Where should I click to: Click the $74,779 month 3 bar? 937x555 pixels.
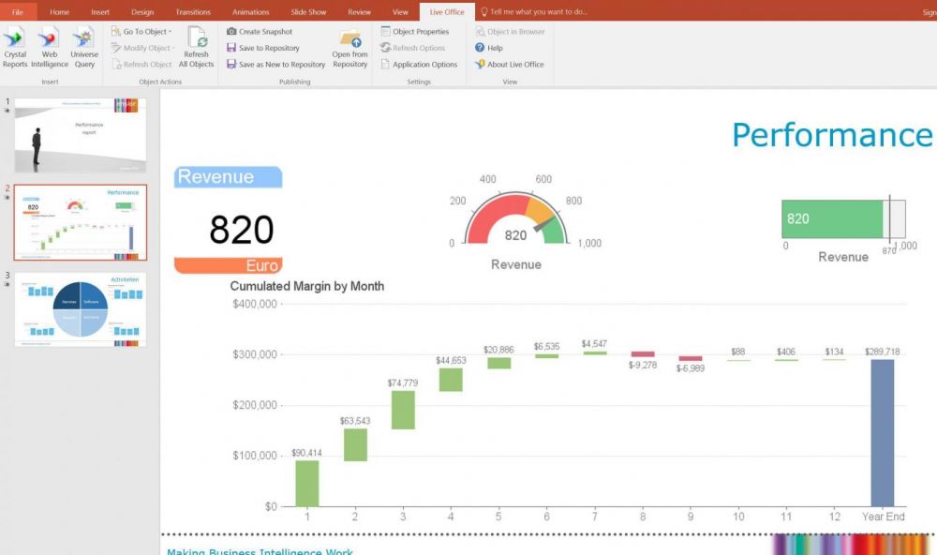point(403,410)
